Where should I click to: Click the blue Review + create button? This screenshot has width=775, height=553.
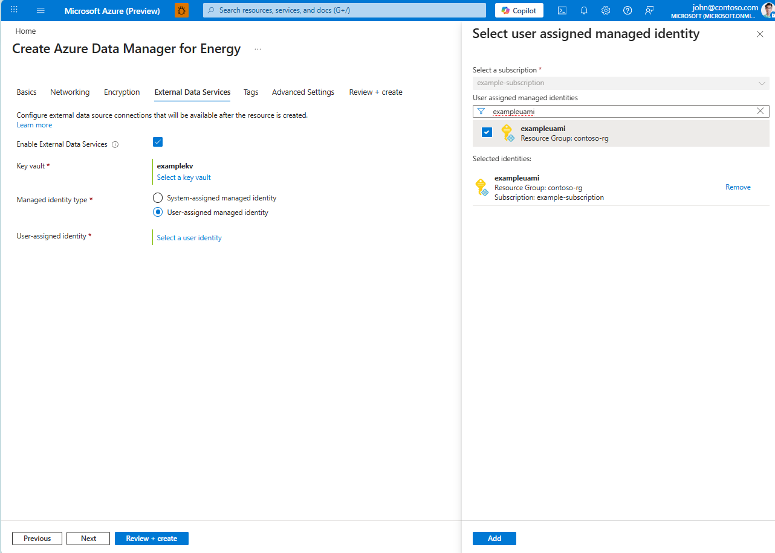[151, 538]
